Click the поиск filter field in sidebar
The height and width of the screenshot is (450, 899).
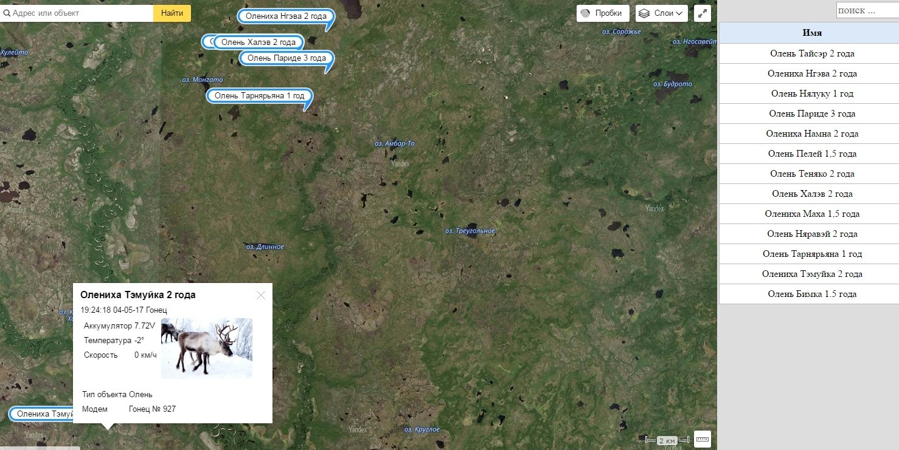(867, 10)
